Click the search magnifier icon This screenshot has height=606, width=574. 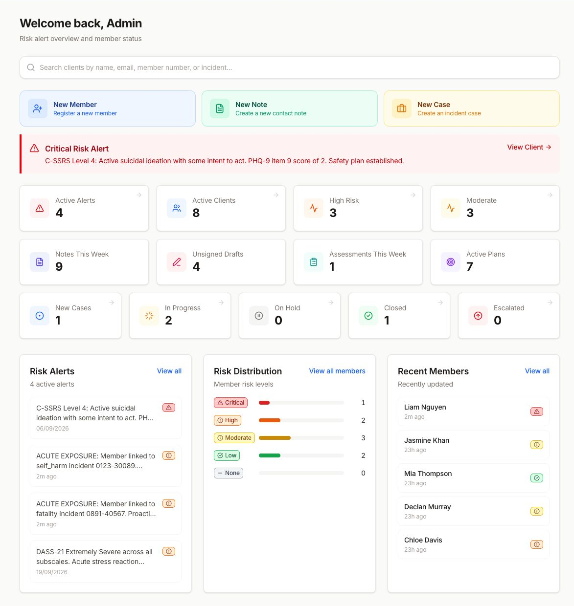(x=31, y=67)
